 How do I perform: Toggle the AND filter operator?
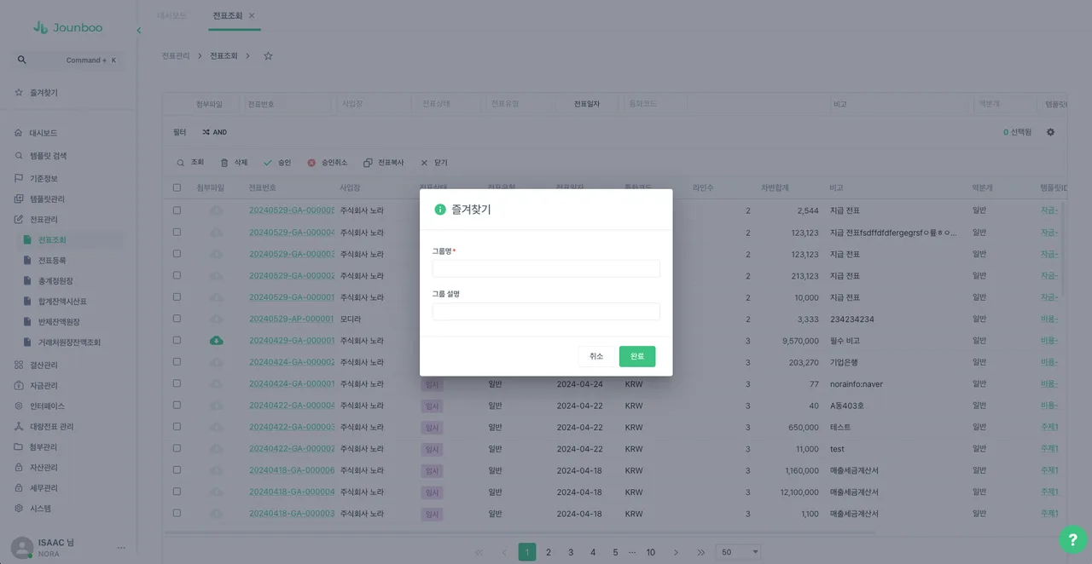[x=214, y=132]
